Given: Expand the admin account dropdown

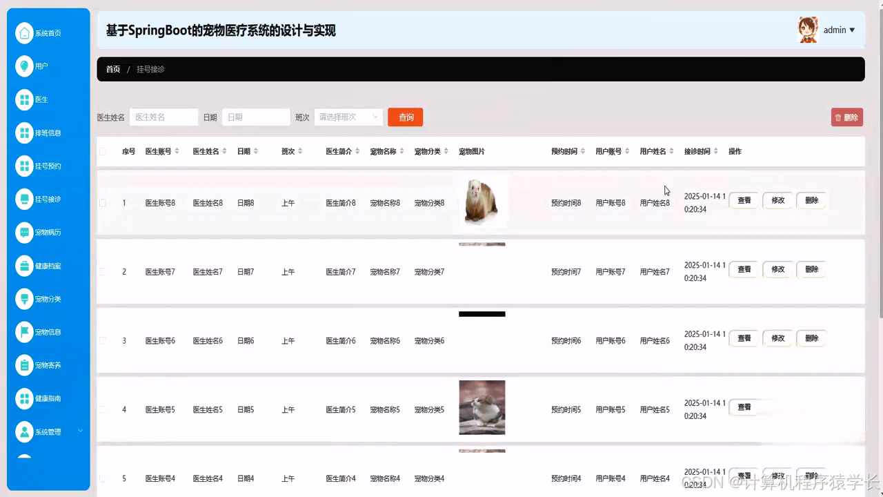Looking at the screenshot, I should (x=839, y=30).
